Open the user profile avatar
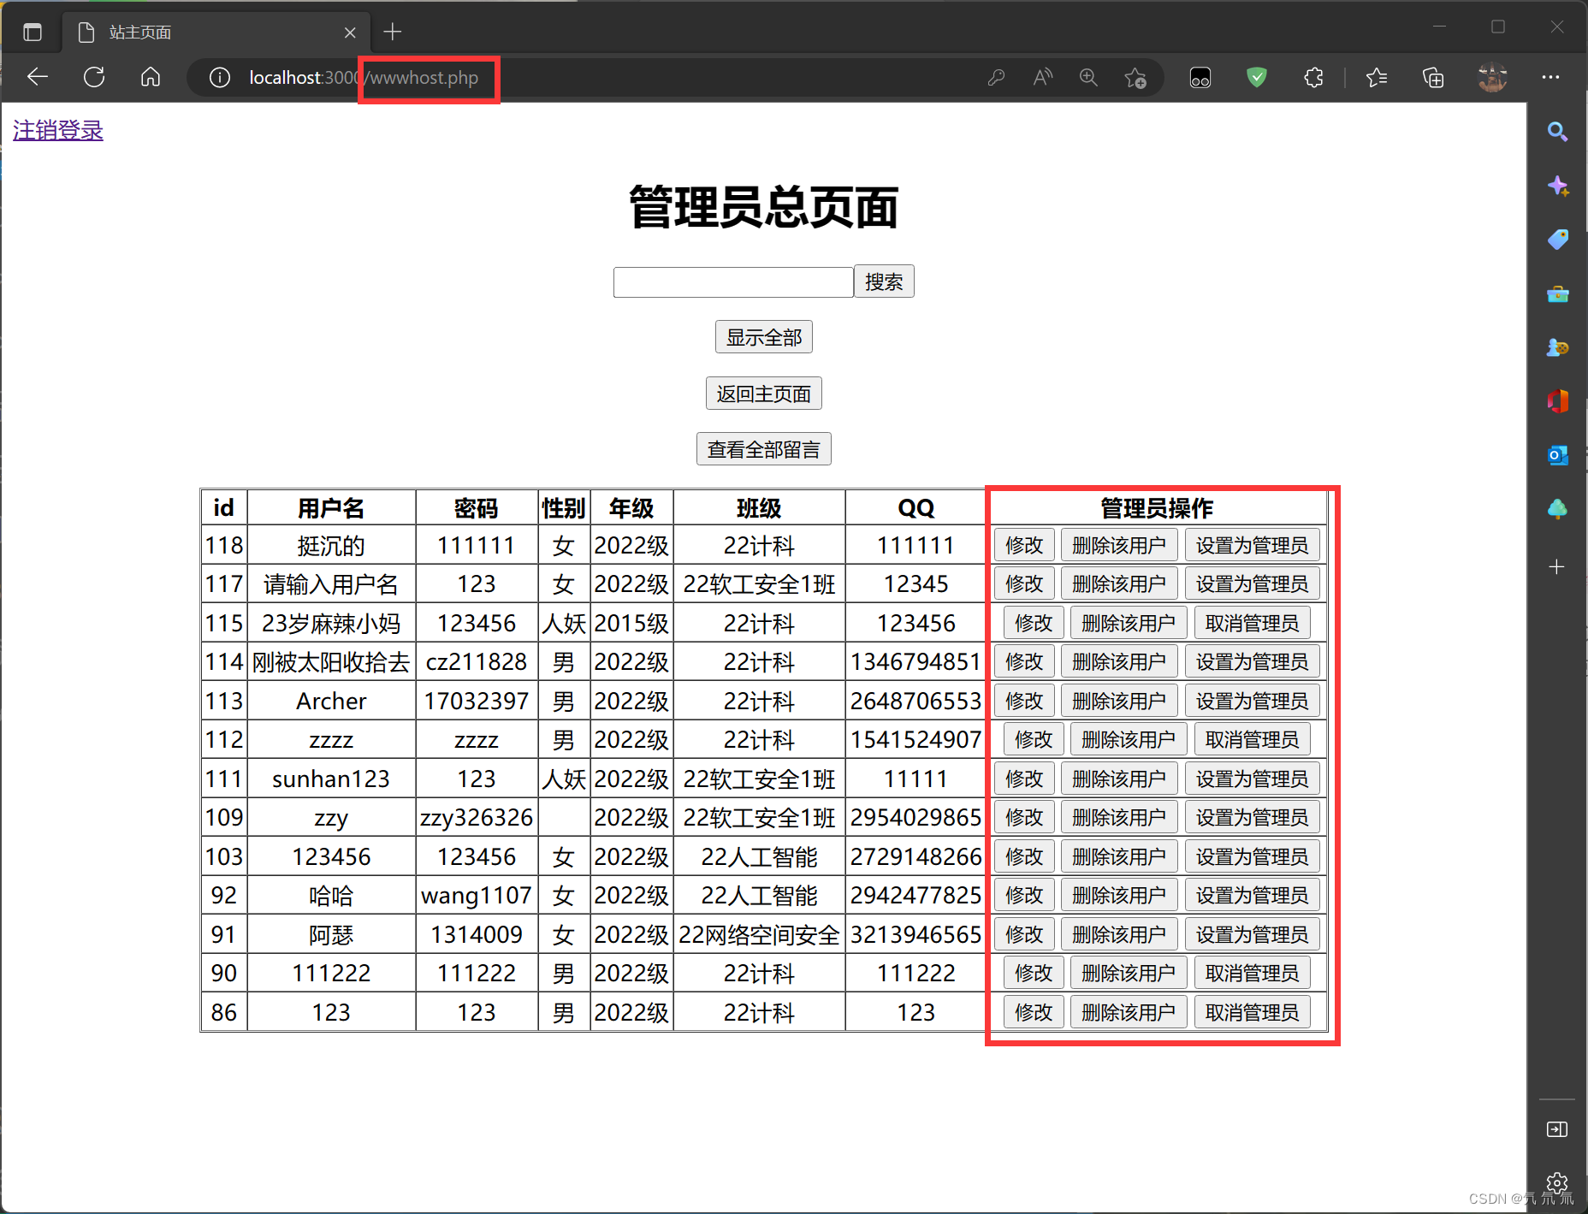This screenshot has width=1588, height=1214. 1492,78
